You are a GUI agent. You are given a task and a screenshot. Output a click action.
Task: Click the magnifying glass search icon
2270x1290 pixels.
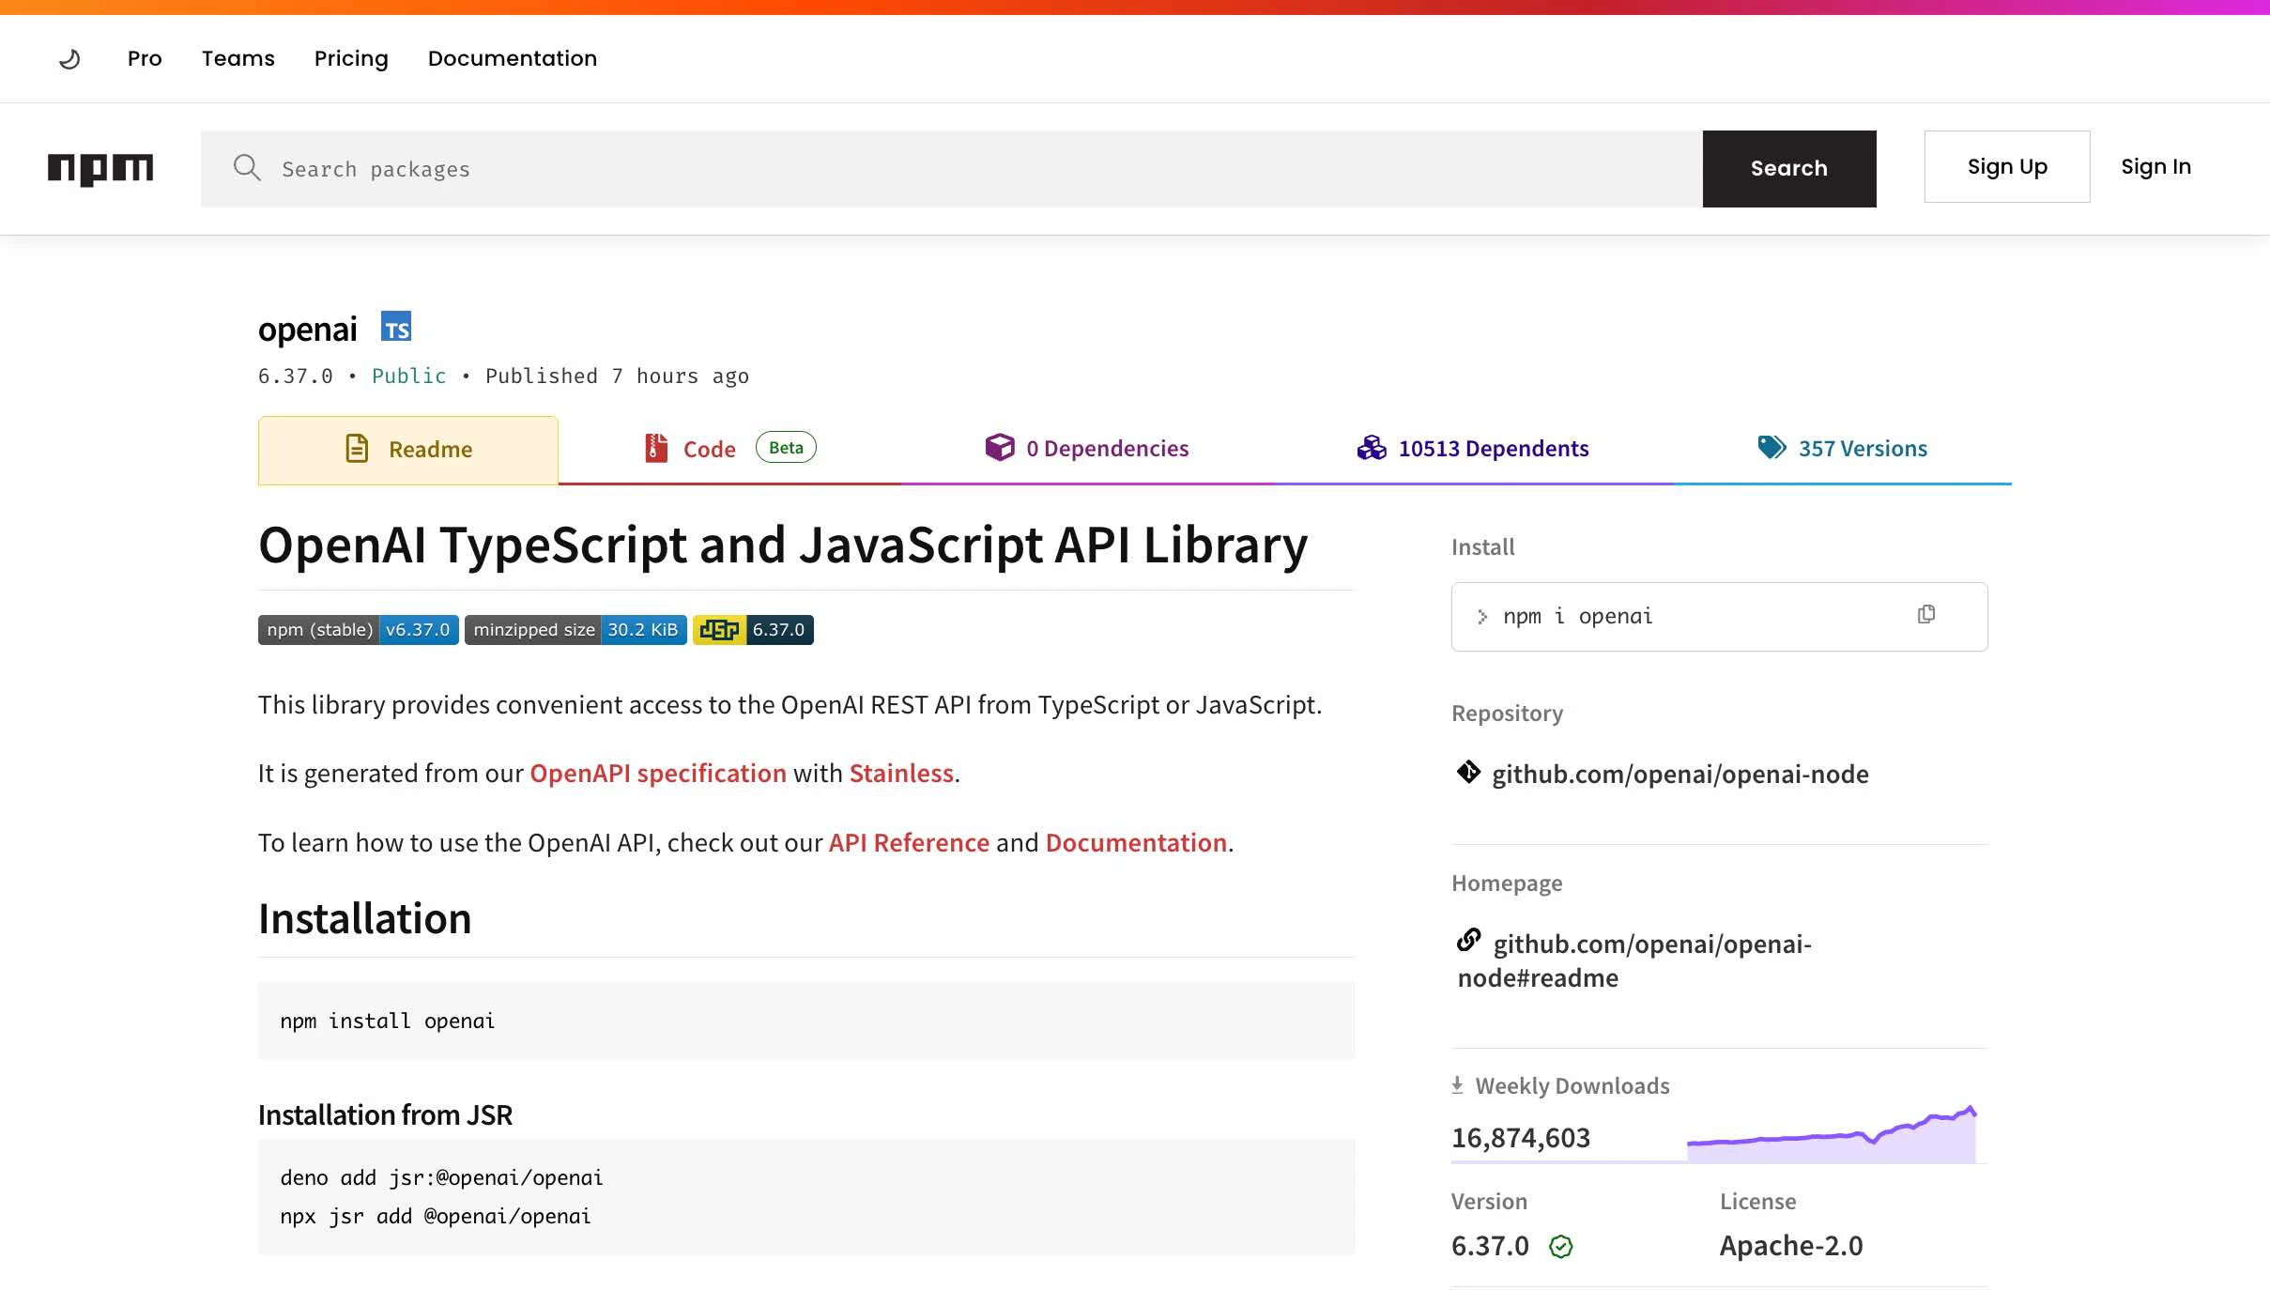tap(247, 168)
